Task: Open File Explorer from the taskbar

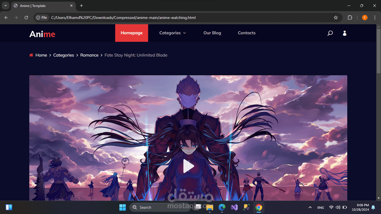Action: (210, 207)
